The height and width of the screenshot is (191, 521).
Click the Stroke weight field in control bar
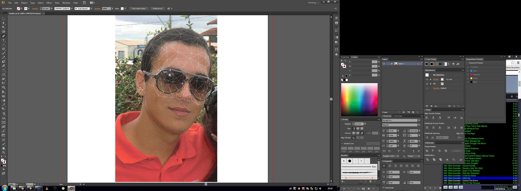(x=46, y=9)
